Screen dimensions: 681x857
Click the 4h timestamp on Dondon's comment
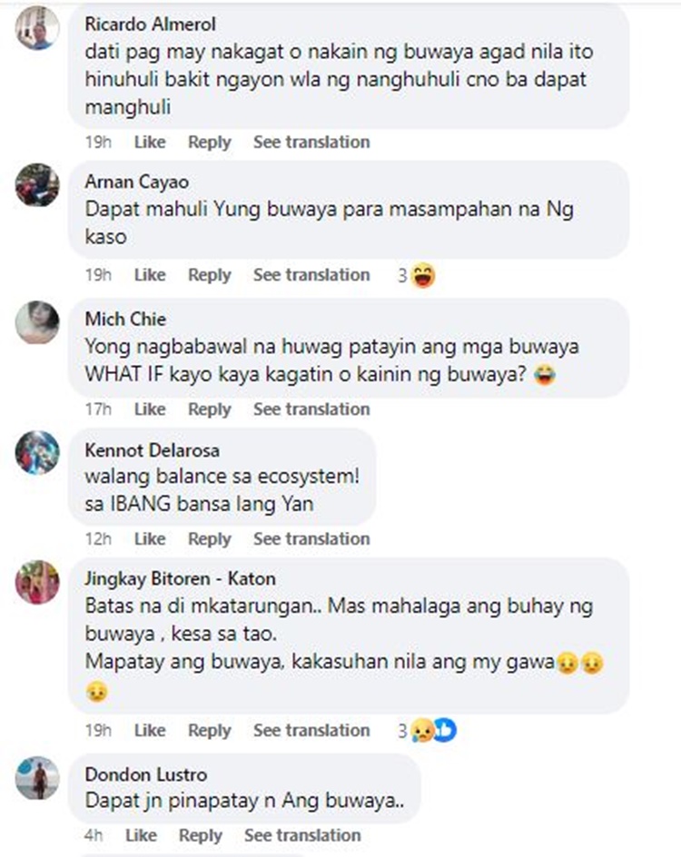(94, 835)
